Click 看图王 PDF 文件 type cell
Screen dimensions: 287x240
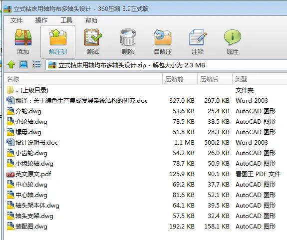(258, 174)
